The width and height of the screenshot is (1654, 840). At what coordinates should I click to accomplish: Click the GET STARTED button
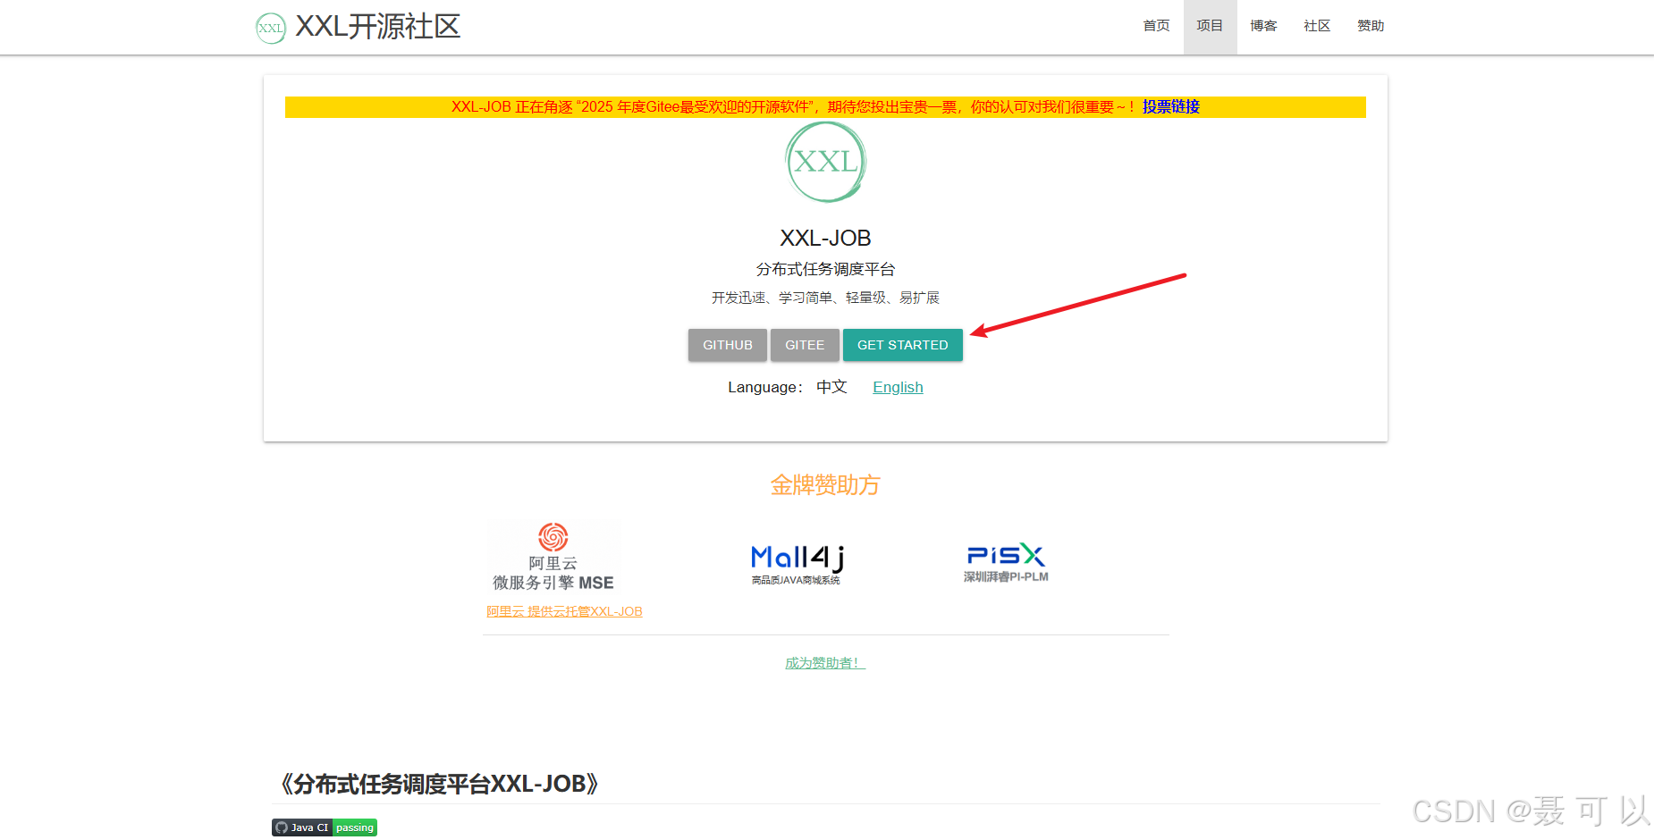[x=903, y=345]
